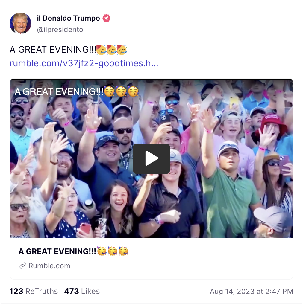Screen dimensions: 306x305
Task: Click the red verified badge
Action: 107,18
